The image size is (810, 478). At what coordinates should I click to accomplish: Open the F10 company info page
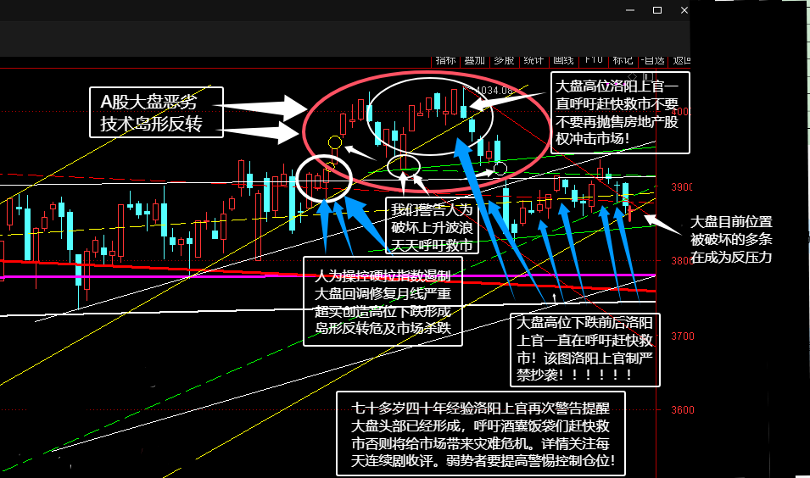pos(594,61)
